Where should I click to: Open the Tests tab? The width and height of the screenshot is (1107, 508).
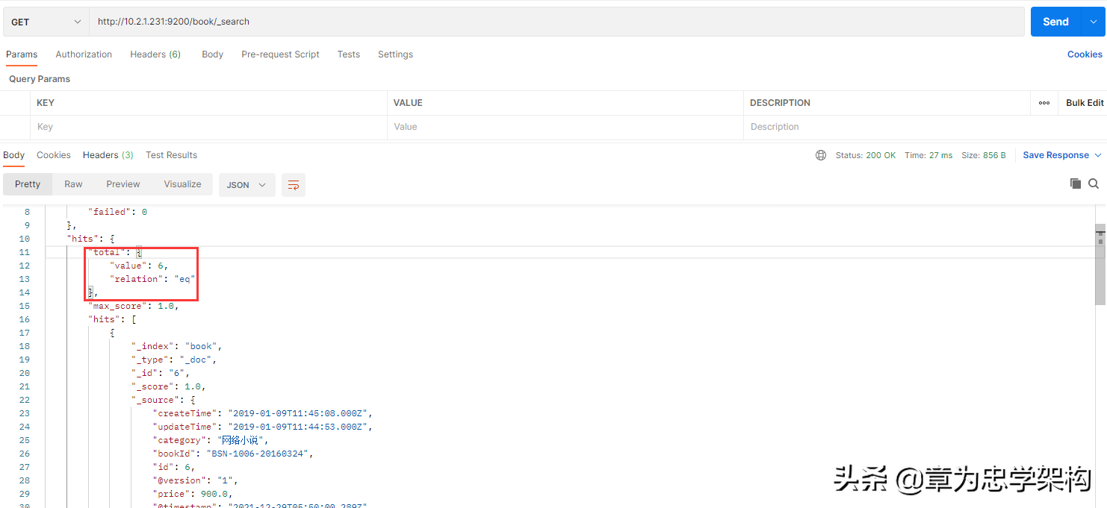[x=349, y=54]
